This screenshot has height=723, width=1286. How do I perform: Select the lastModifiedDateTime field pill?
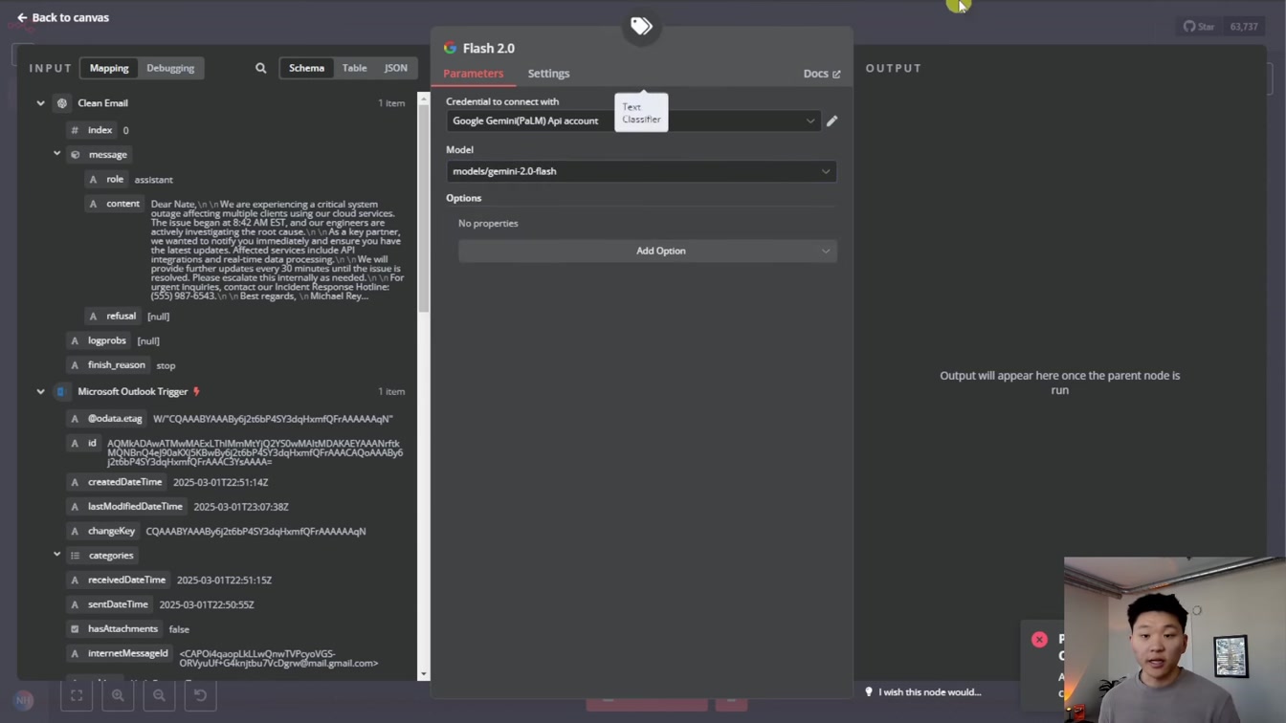[126, 507]
